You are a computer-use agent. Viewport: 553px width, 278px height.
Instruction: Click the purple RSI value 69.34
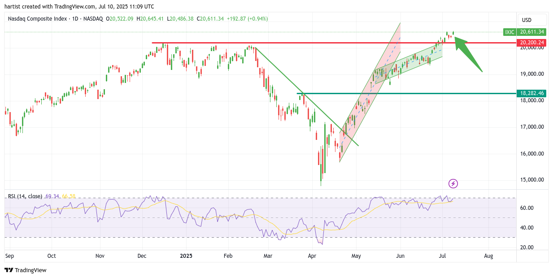coord(52,196)
